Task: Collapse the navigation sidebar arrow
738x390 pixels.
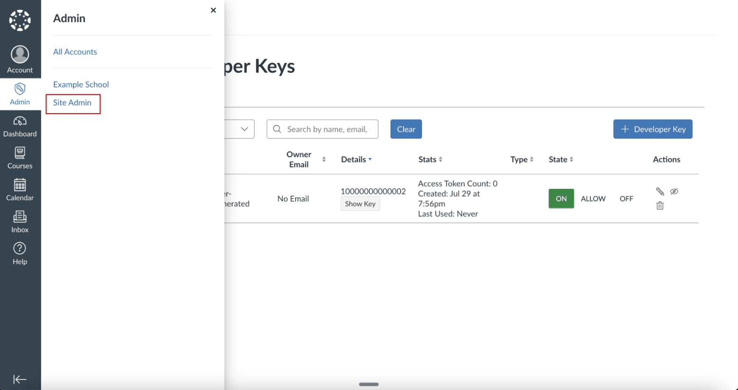Action: (x=19, y=379)
